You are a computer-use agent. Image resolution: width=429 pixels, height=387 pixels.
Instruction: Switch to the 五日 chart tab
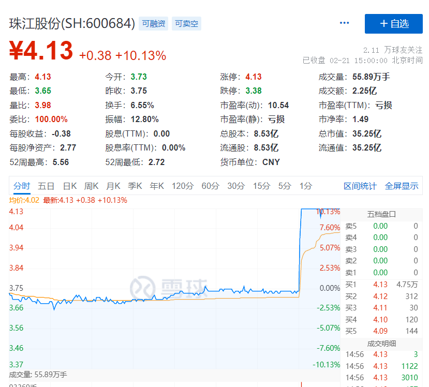(46, 186)
